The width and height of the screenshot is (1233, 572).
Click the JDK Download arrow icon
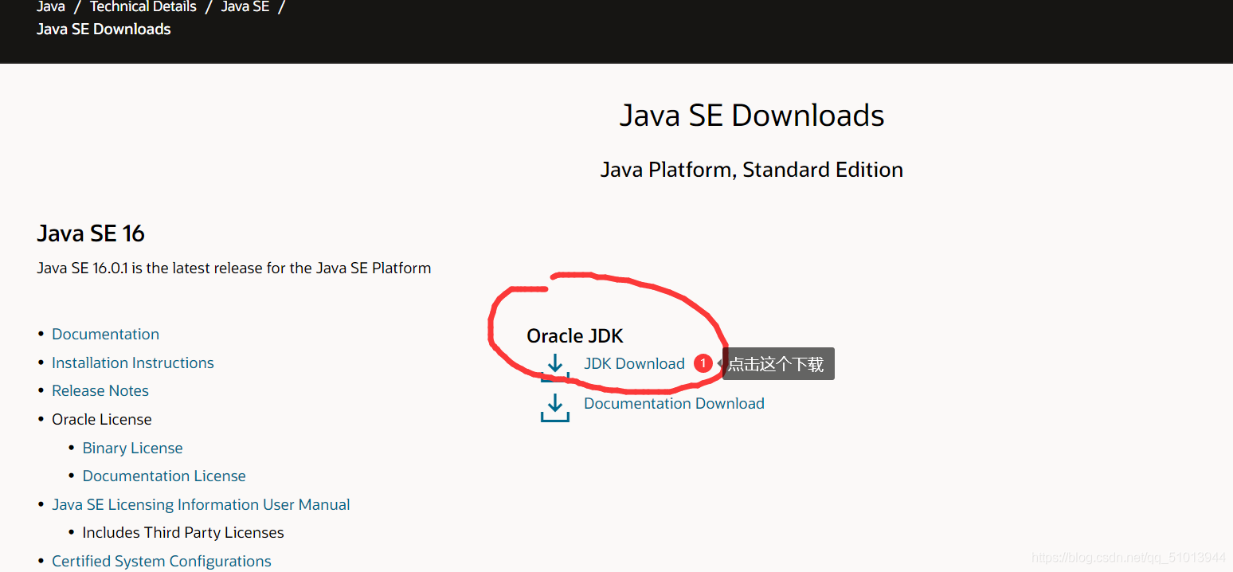coord(555,367)
